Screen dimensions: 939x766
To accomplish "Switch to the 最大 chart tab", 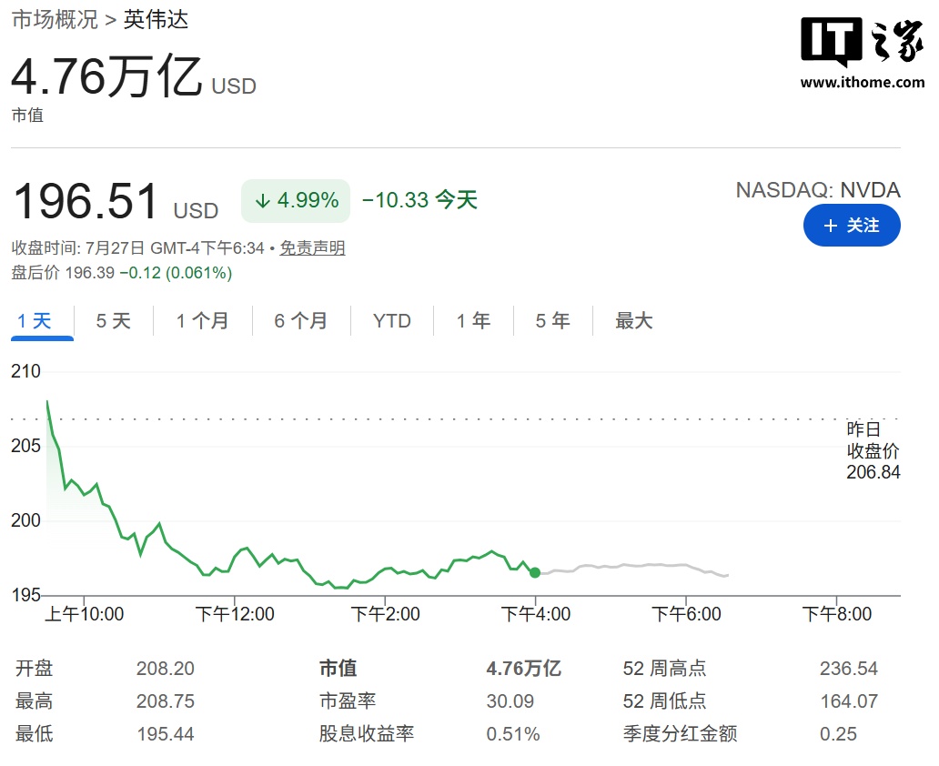I will pyautogui.click(x=633, y=321).
